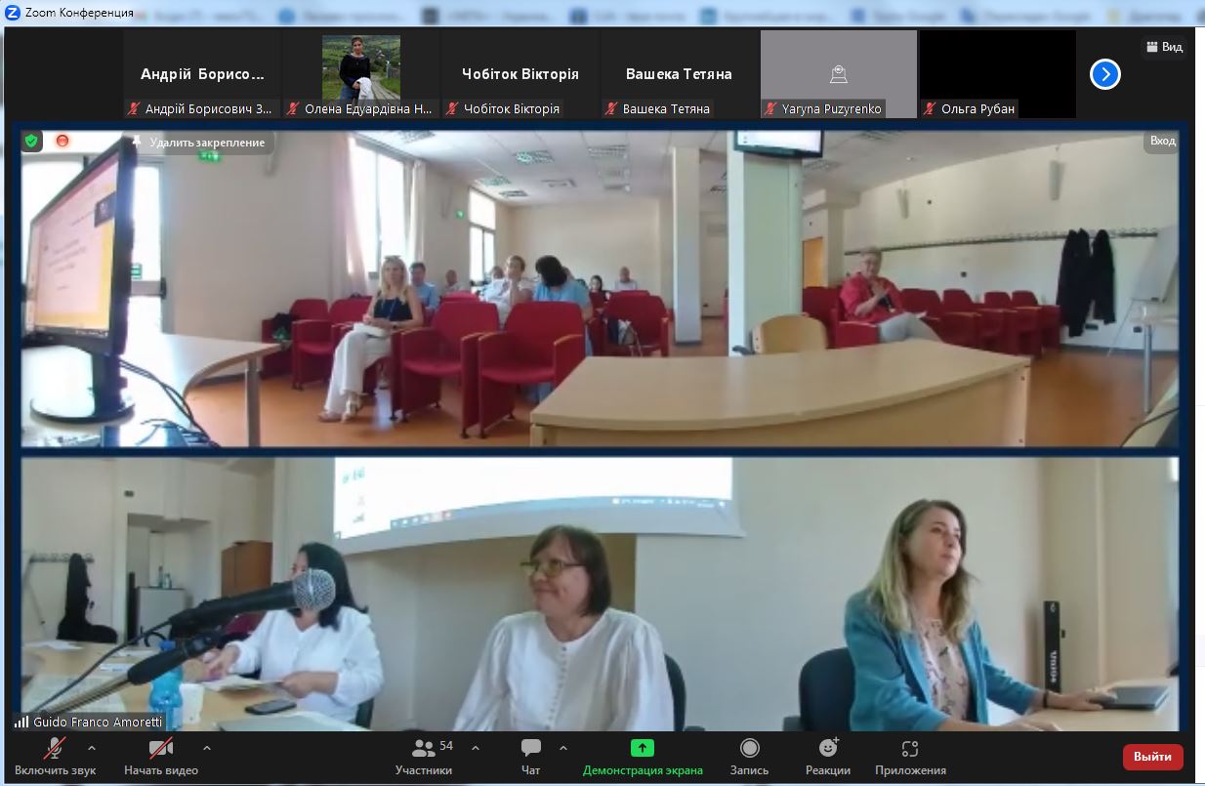Open the Чат chat panel
The image size is (1205, 786).
click(x=531, y=757)
